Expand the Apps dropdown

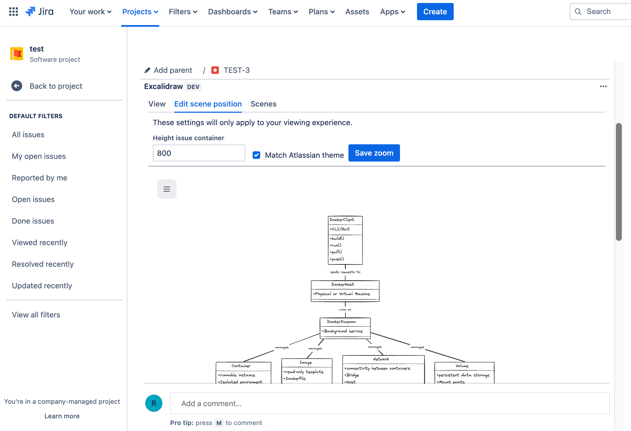[392, 12]
